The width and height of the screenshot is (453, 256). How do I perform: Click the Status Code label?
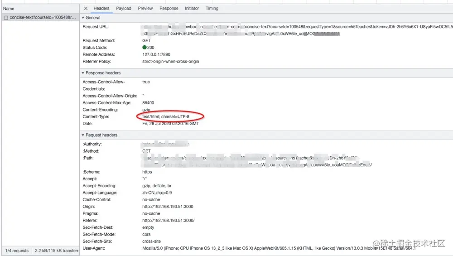pos(95,48)
